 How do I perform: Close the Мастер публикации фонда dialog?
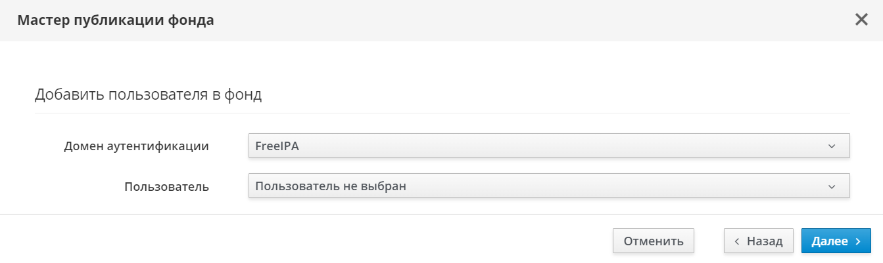[x=861, y=20]
